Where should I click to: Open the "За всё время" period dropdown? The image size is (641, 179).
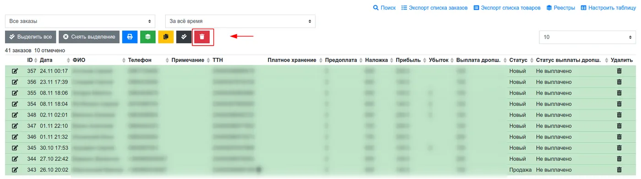click(x=240, y=21)
